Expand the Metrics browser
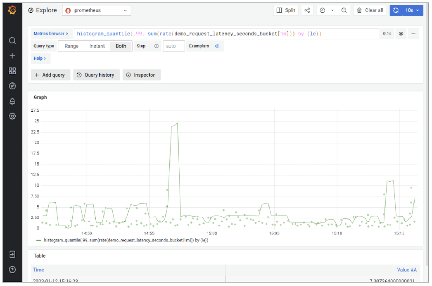Viewport: 432px width, 286px height. click(51, 33)
